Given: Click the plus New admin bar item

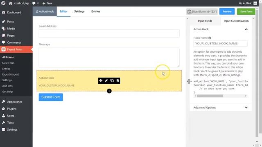Looking at the screenshot, I should pyautogui.click(x=47, y=3).
